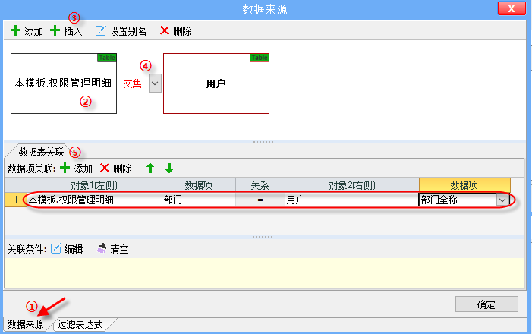Switch to the 数据来源 bottom tab

coord(26,324)
